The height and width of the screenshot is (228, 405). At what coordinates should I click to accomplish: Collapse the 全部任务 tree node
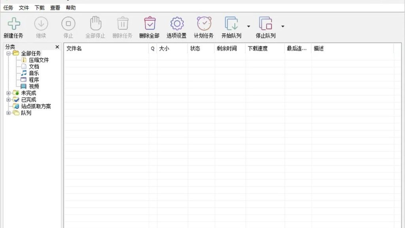[9, 53]
